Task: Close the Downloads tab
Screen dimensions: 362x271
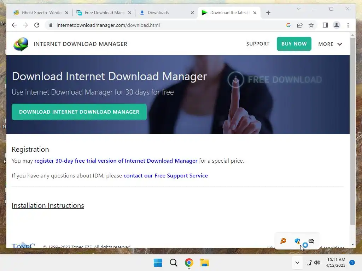Action: pyautogui.click(x=192, y=13)
